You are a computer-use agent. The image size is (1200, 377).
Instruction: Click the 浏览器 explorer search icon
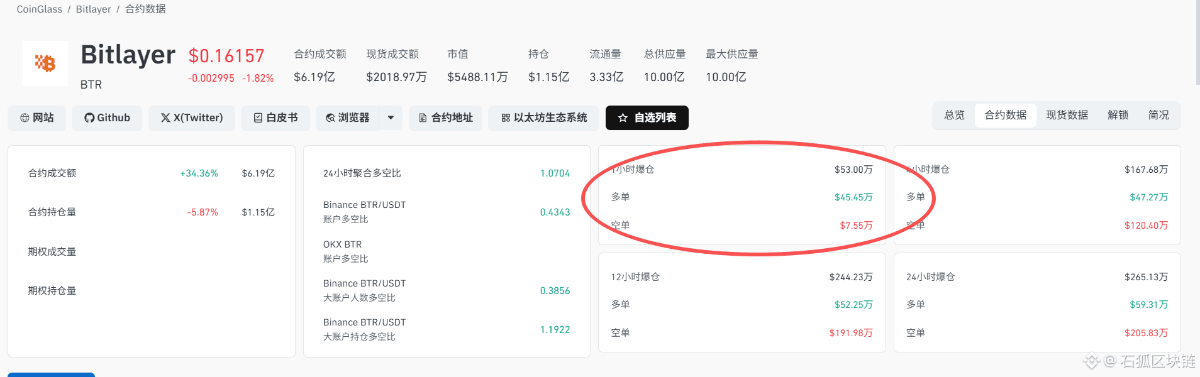point(330,118)
